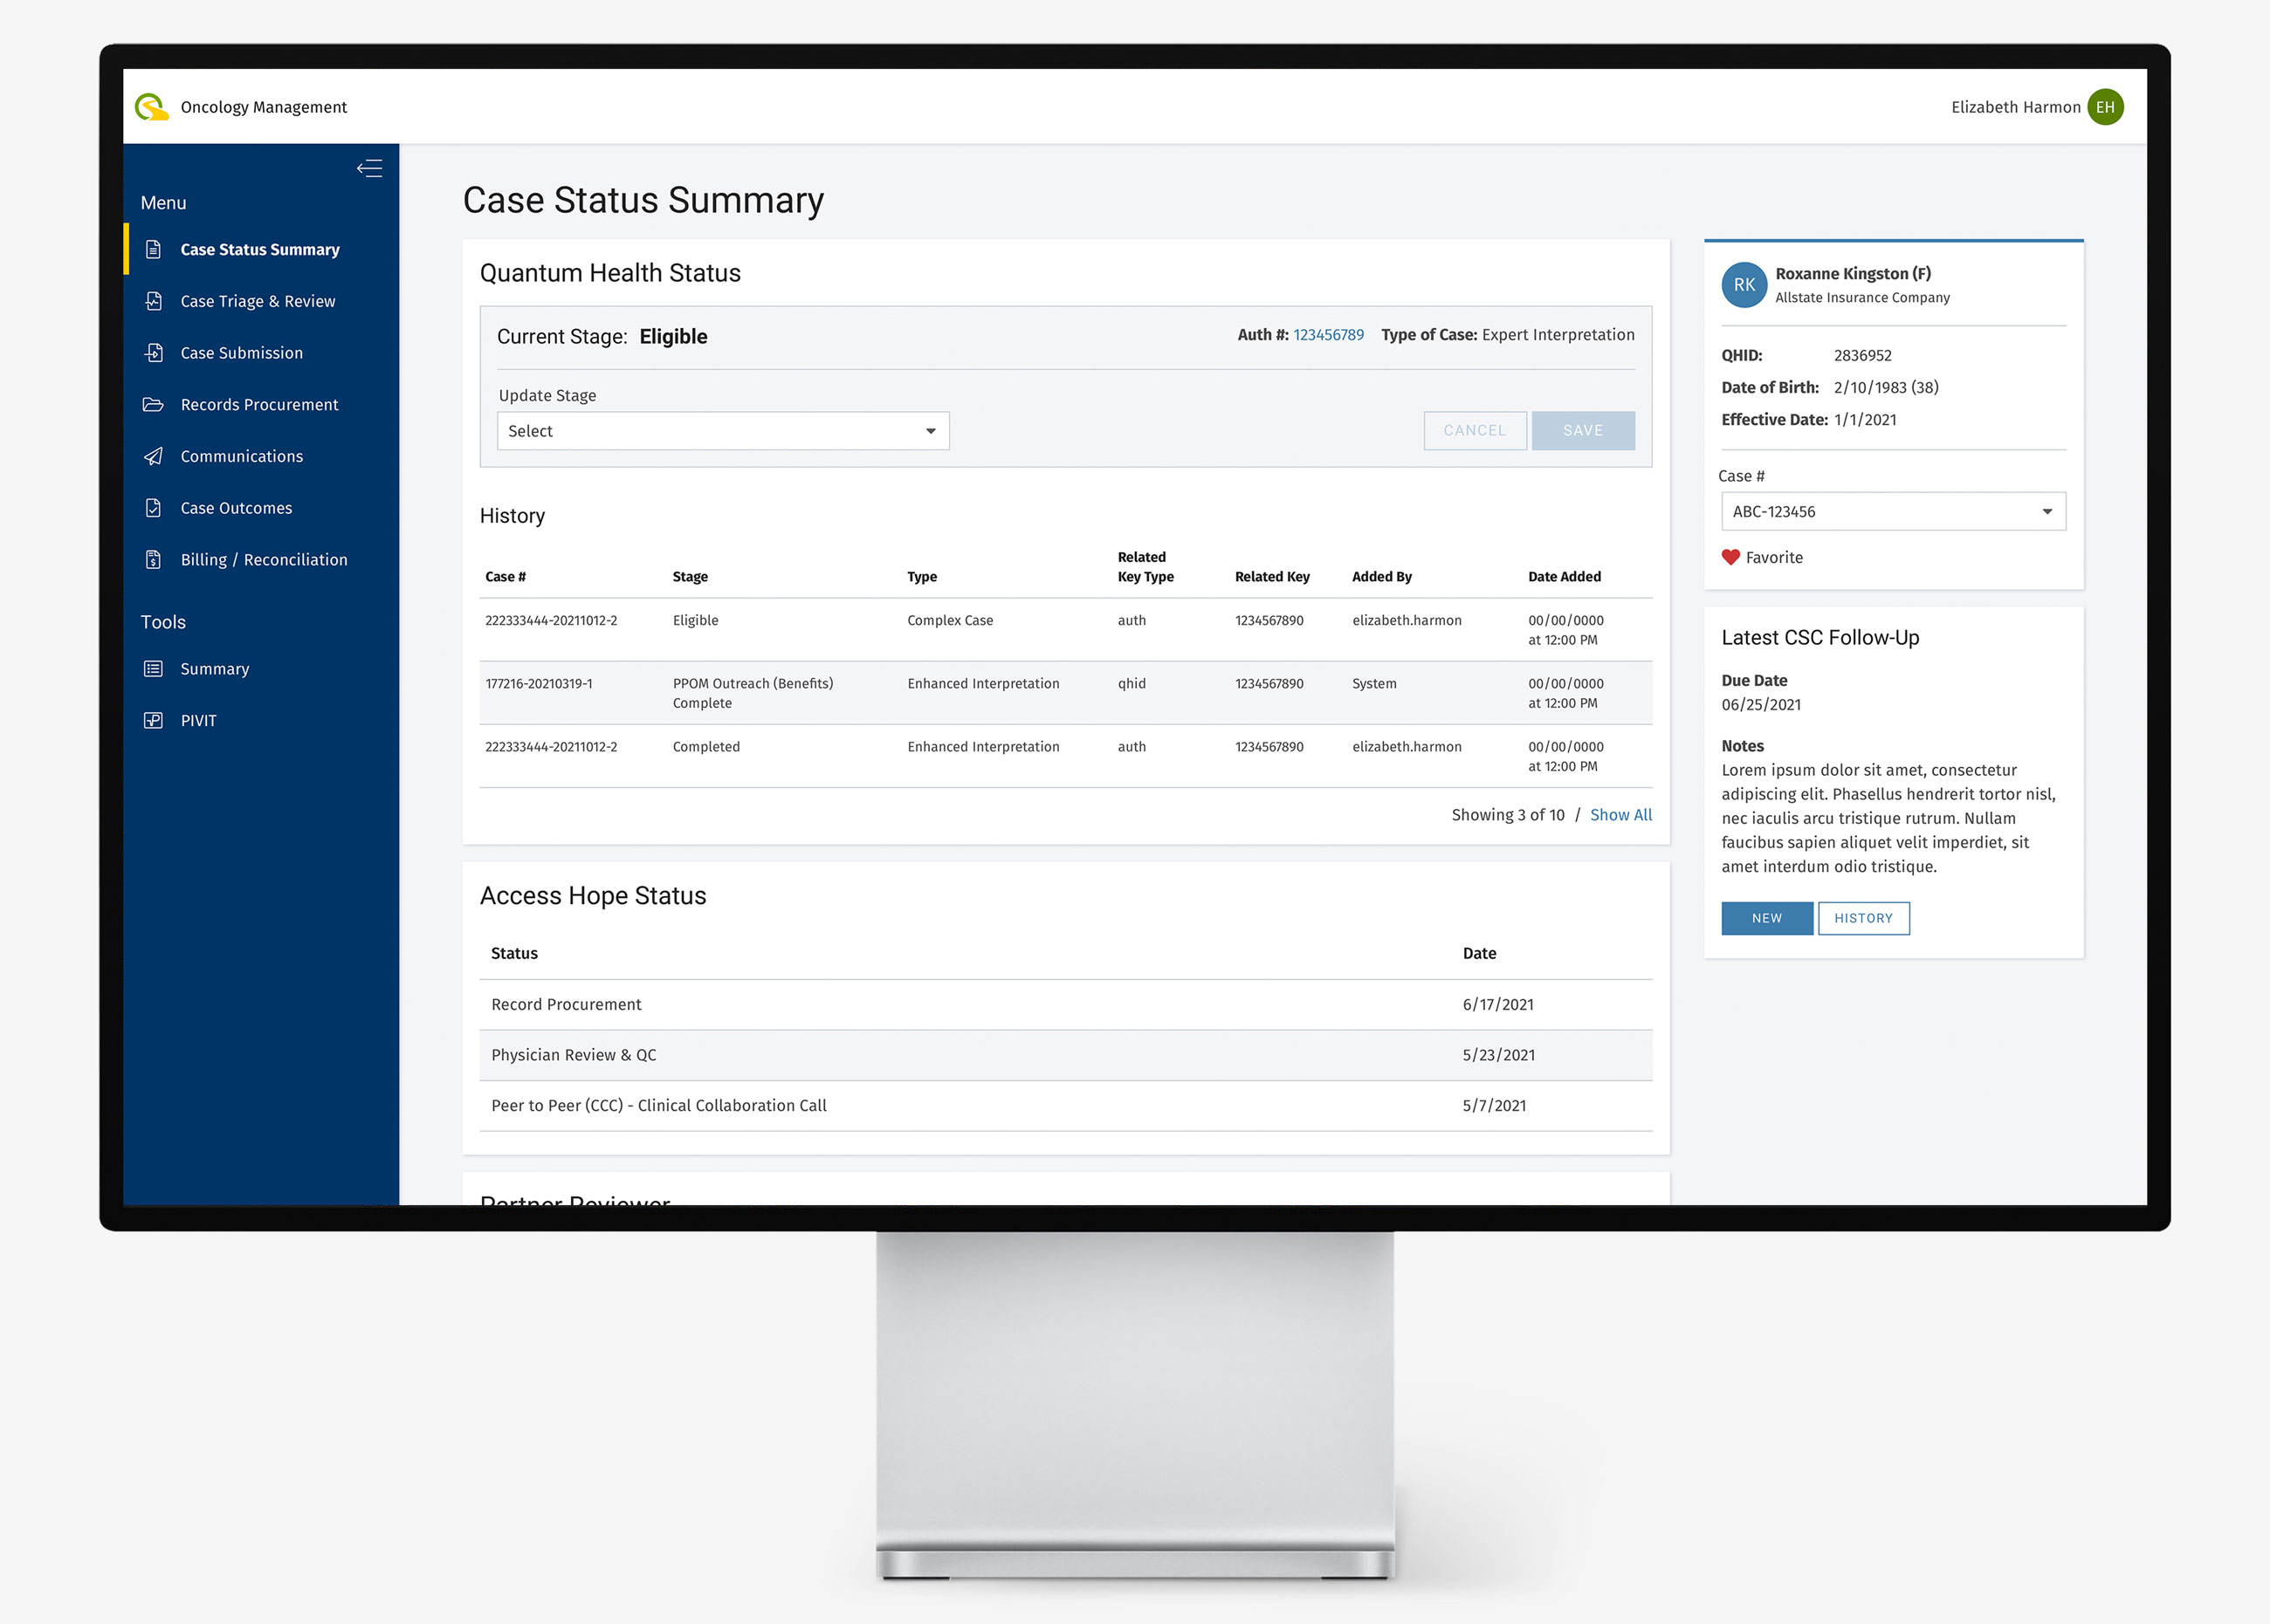The image size is (2270, 1624).
Task: Click the Records Procurement folder icon
Action: pos(153,404)
